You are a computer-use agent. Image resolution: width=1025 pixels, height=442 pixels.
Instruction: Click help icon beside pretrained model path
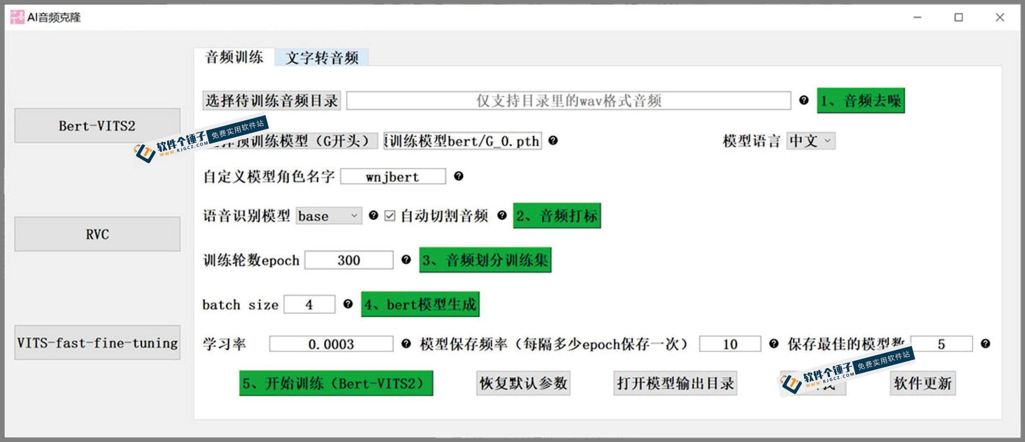click(x=553, y=140)
